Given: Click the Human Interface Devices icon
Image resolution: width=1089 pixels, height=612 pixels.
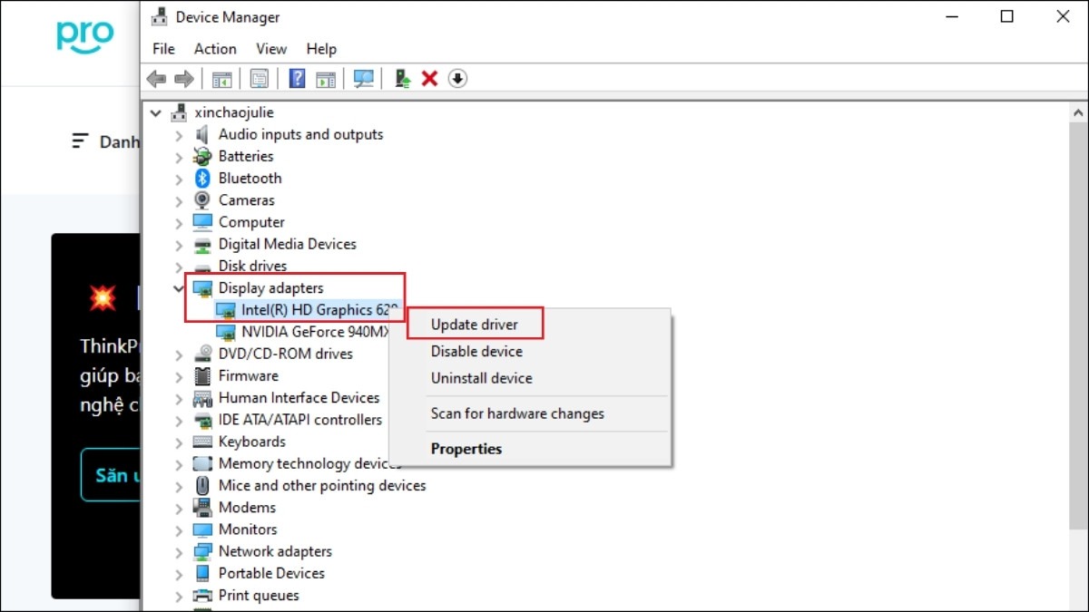Looking at the screenshot, I should [x=202, y=398].
